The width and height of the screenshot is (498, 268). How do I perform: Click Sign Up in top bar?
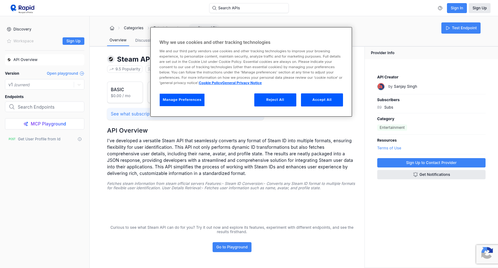click(480, 8)
